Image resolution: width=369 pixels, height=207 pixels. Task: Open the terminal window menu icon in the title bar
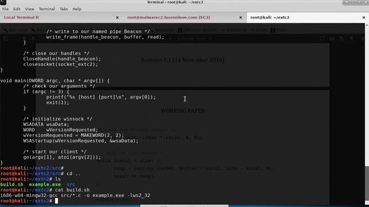tap(3, 2)
